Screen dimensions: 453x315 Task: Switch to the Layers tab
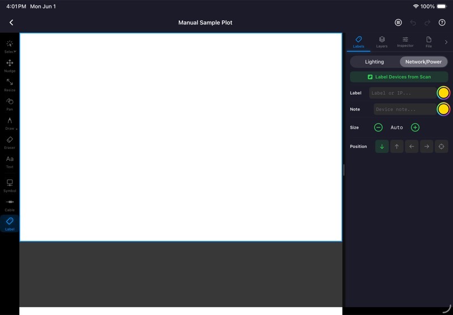[382, 42]
